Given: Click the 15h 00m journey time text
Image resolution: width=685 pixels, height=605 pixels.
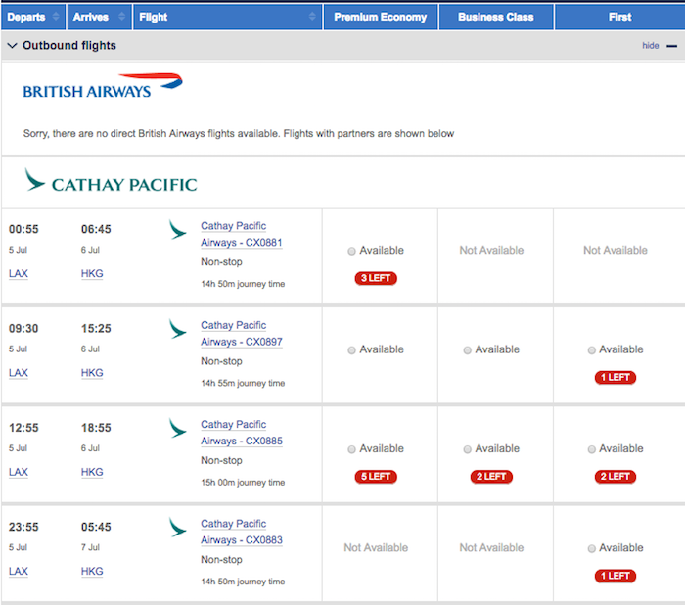Looking at the screenshot, I should (x=243, y=483).
